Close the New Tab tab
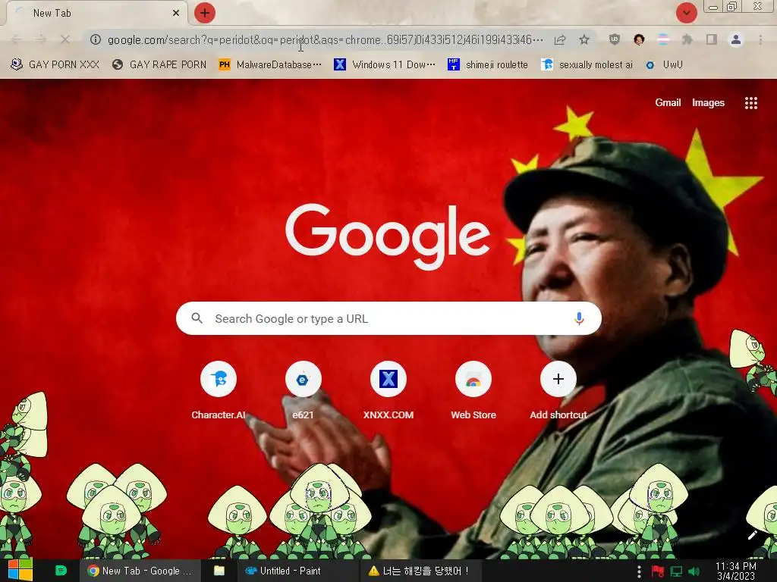The width and height of the screenshot is (777, 582). (x=176, y=14)
